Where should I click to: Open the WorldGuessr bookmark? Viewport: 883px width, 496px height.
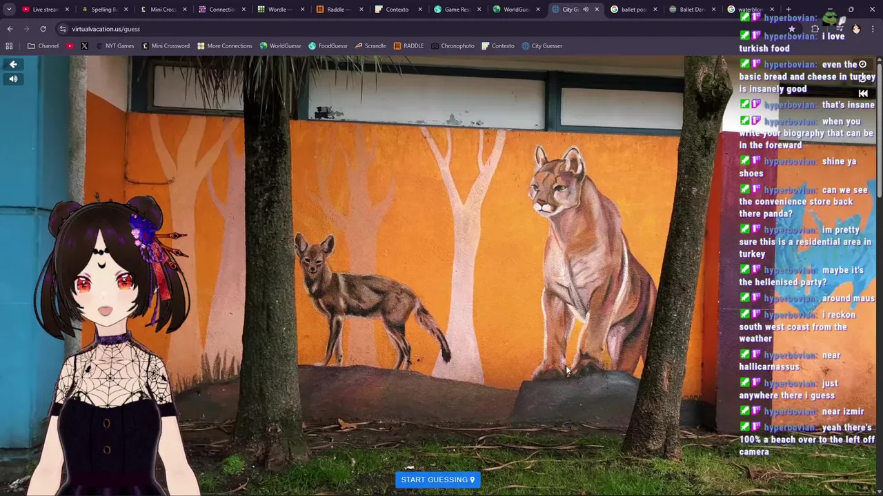click(x=280, y=46)
